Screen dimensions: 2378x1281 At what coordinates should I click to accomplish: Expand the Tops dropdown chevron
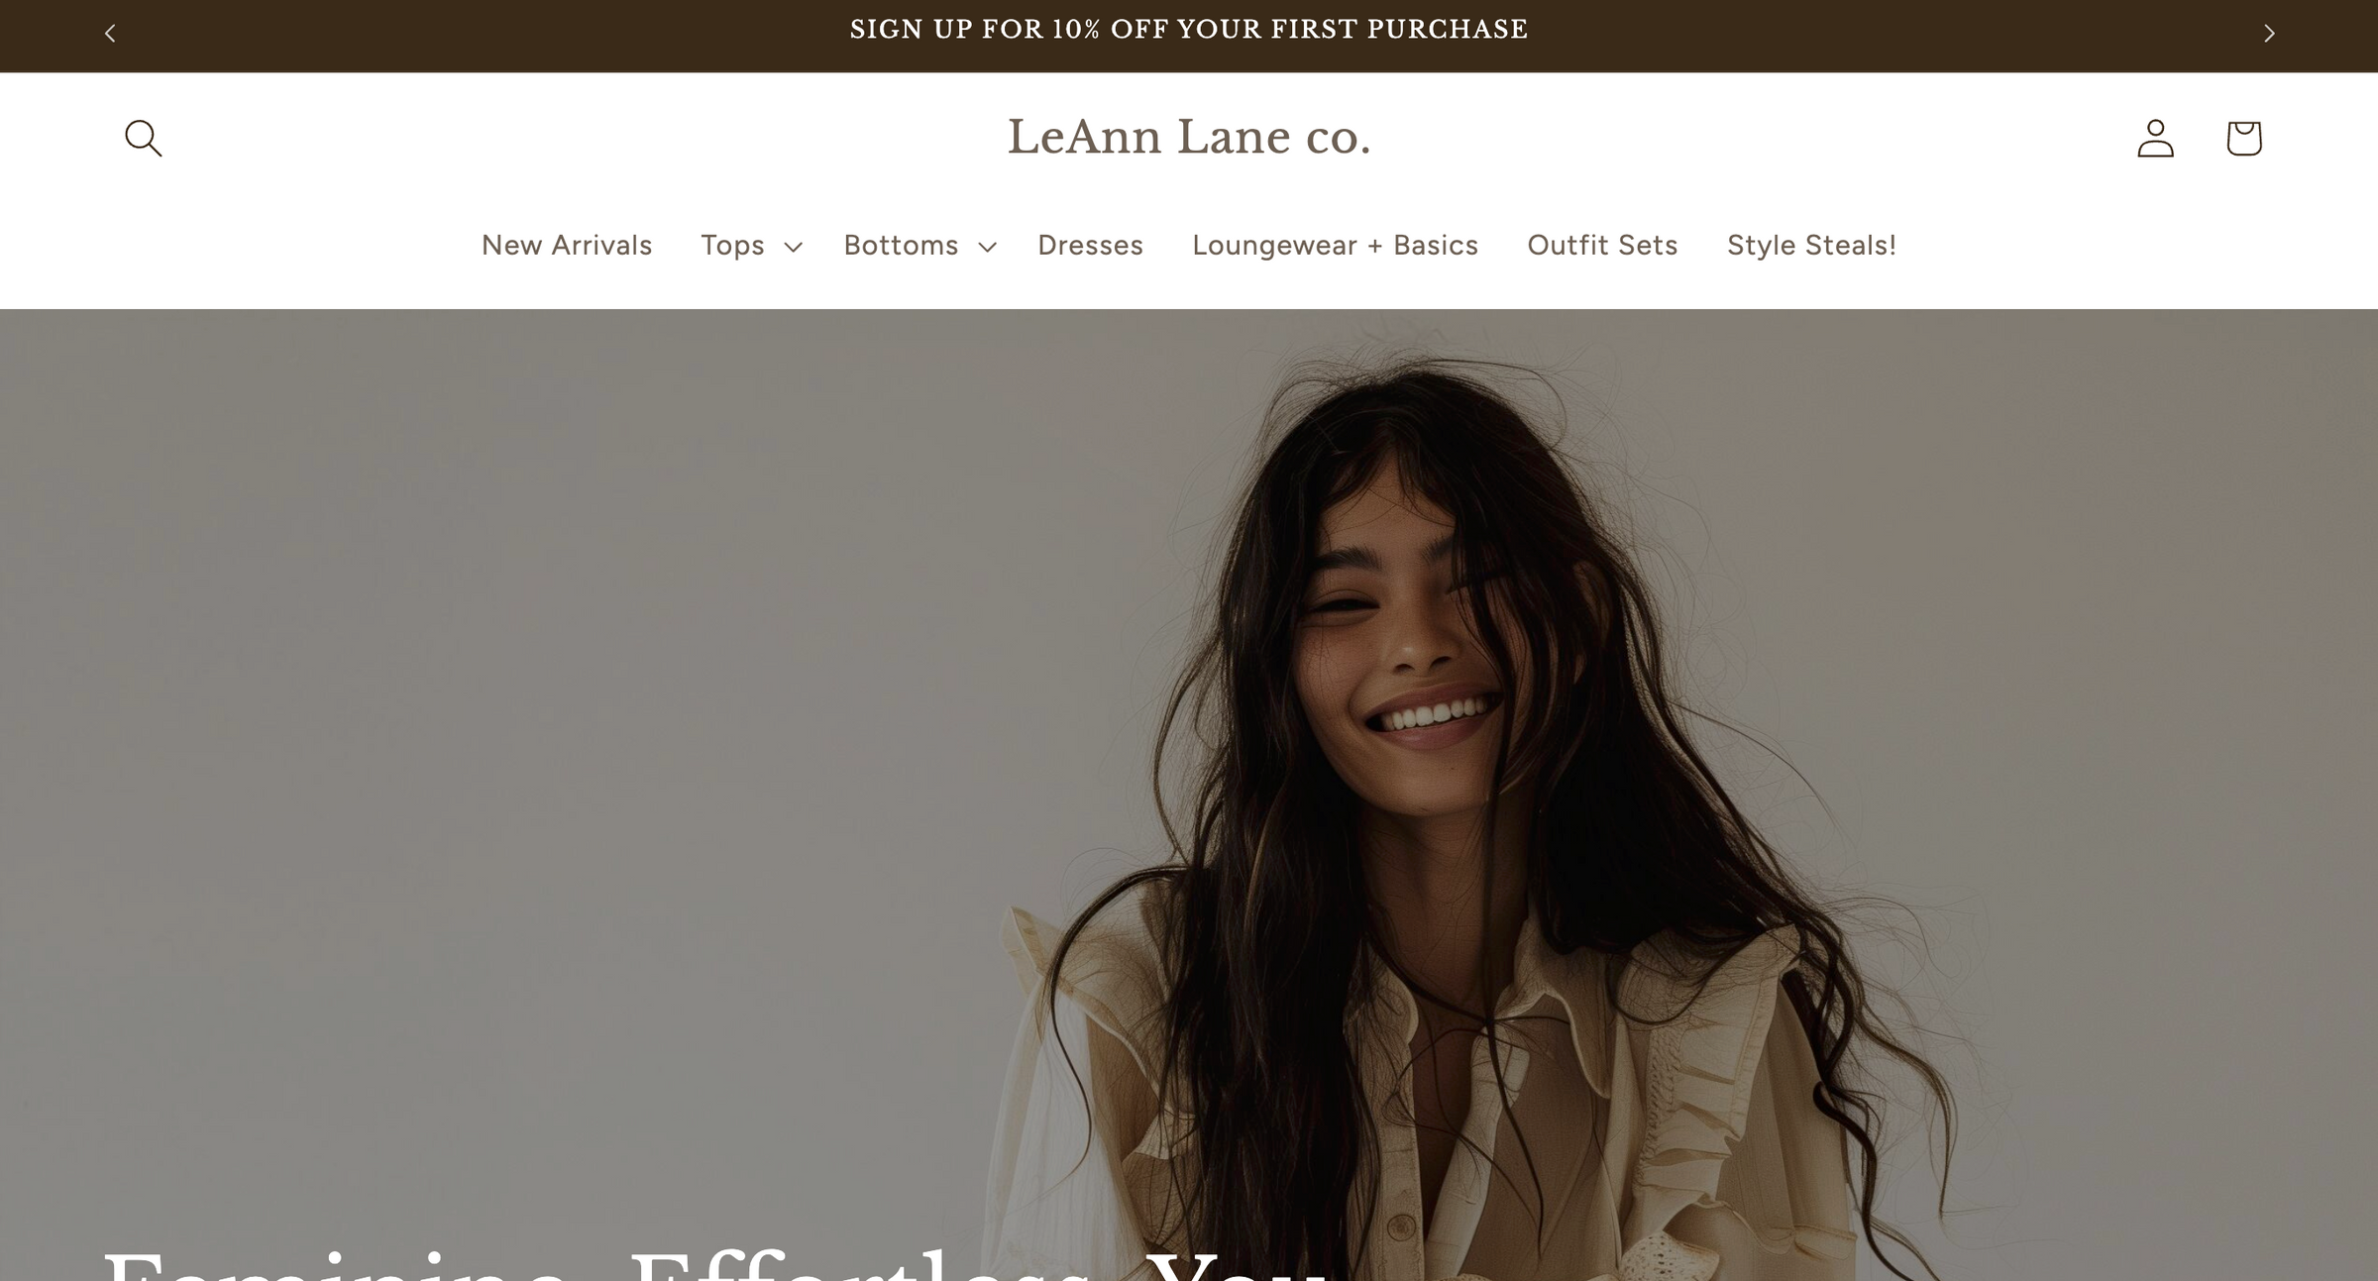pos(793,247)
